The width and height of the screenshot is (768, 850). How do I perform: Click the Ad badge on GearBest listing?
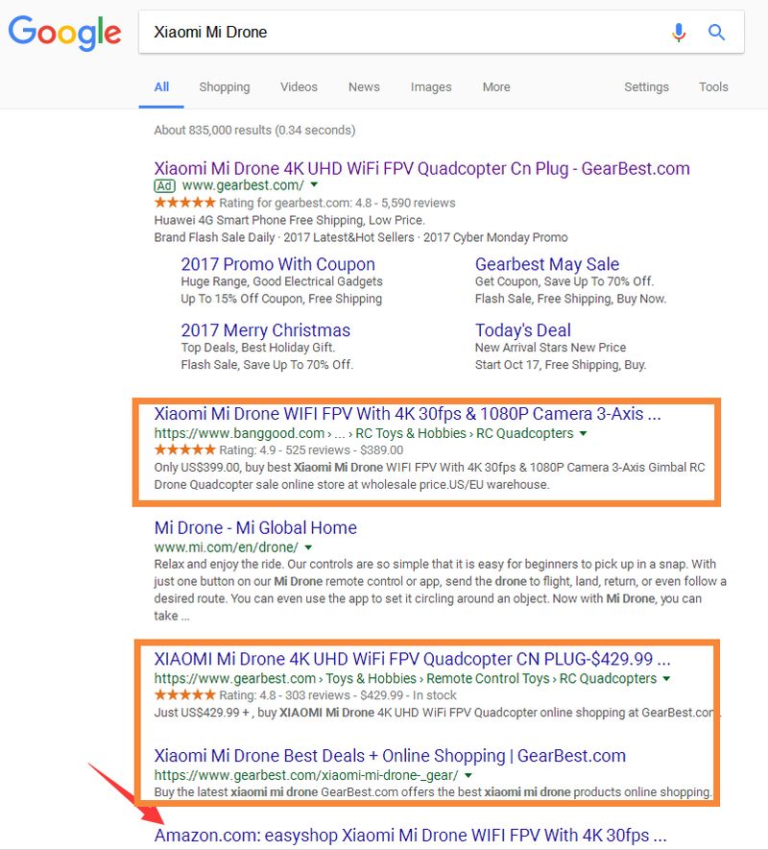[165, 186]
